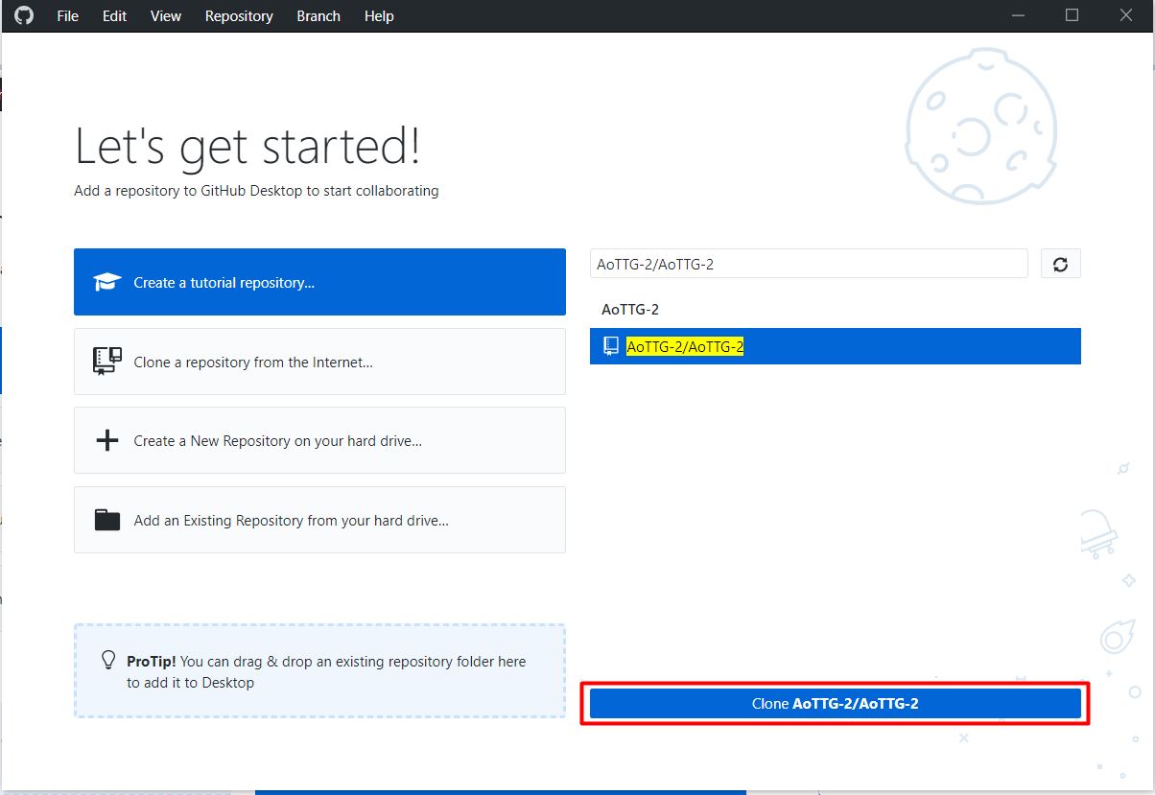Screen dimensions: 1155x795
Task: Click the graduation cap tutorial icon
Action: (106, 282)
